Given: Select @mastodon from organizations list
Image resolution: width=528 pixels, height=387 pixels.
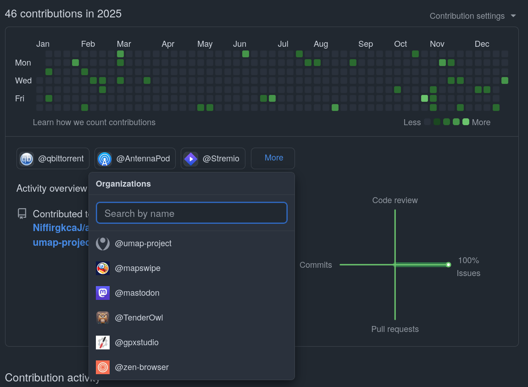Looking at the screenshot, I should (137, 293).
